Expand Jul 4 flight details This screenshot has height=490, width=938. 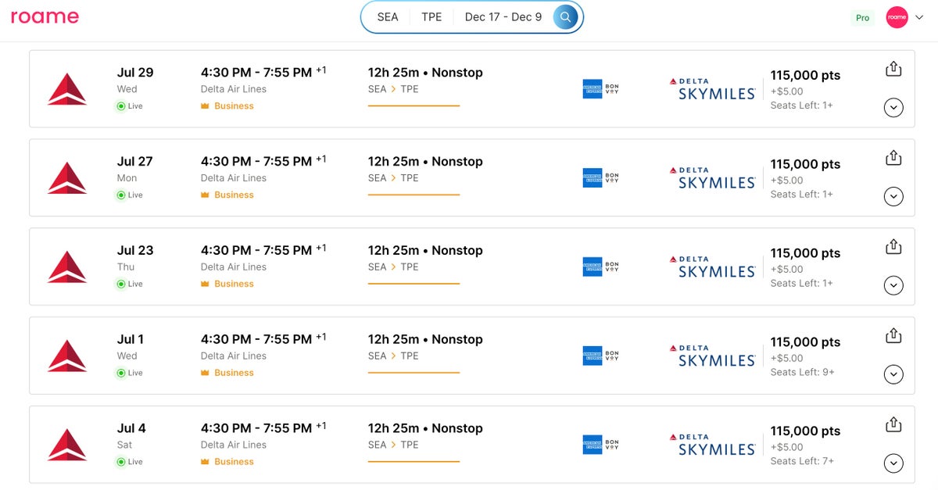point(893,464)
